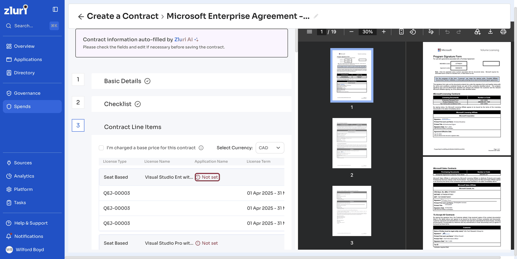517x259 pixels.
Task: Select page 2 thumbnail in PDF viewer
Action: 352,143
